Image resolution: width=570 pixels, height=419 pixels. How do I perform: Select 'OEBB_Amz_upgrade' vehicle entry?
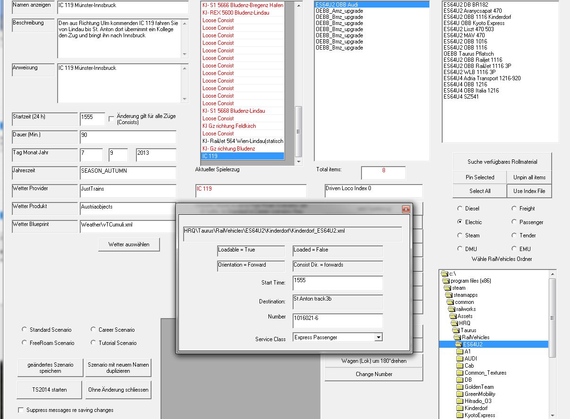[339, 11]
